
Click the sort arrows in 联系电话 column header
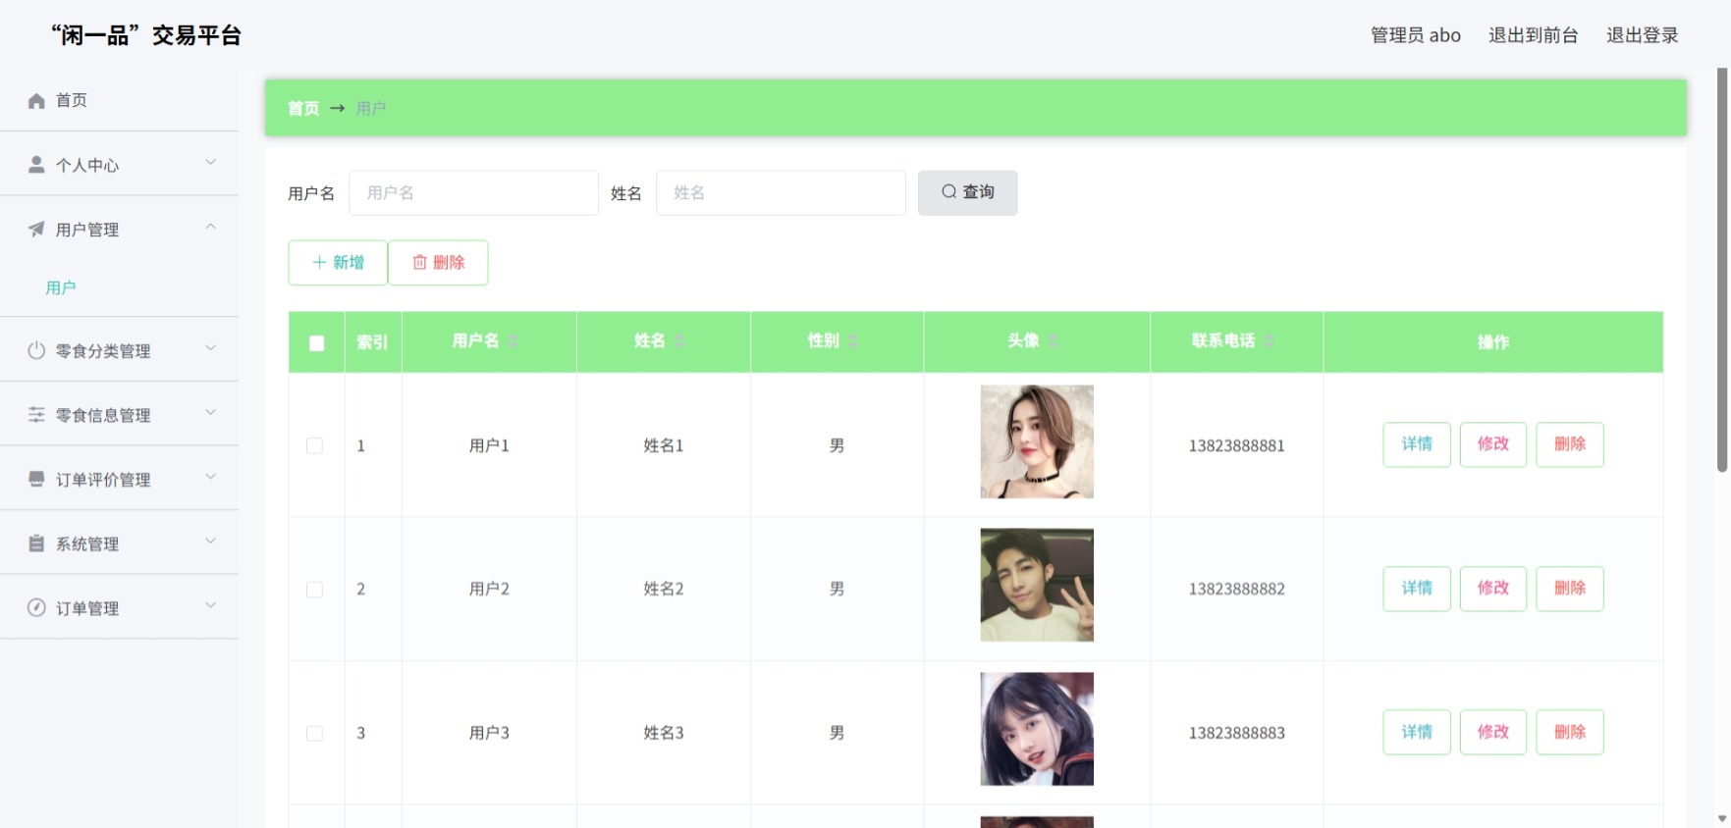click(1269, 341)
